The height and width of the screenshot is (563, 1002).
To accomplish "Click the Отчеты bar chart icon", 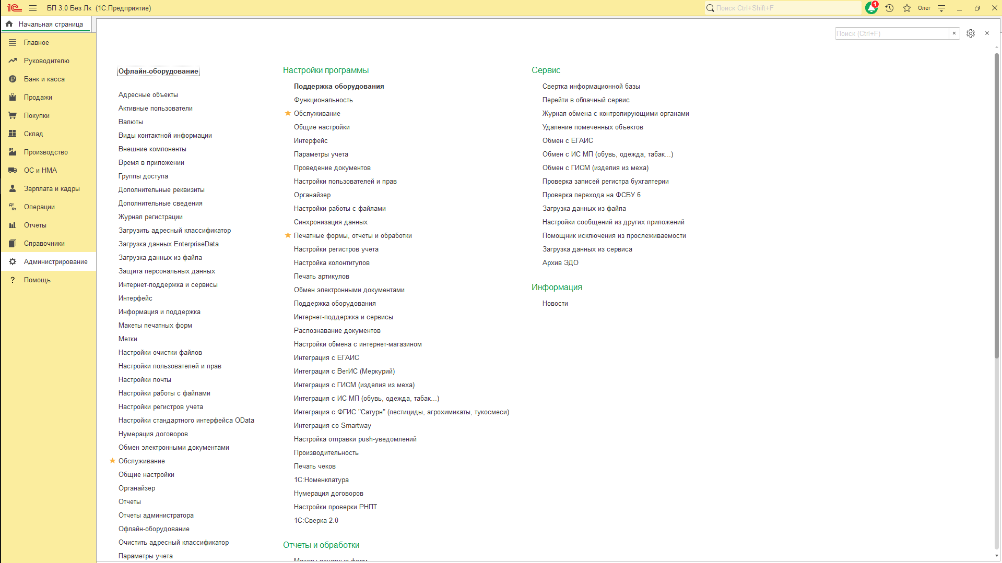I will [13, 225].
